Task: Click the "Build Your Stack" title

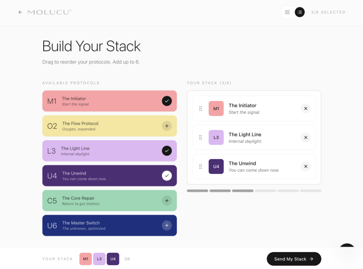Action: tap(91, 46)
